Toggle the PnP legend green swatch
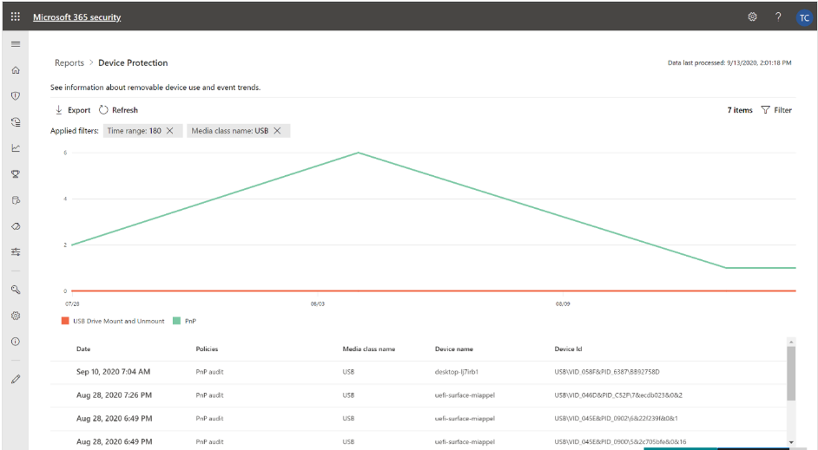The image size is (818, 450). click(177, 321)
